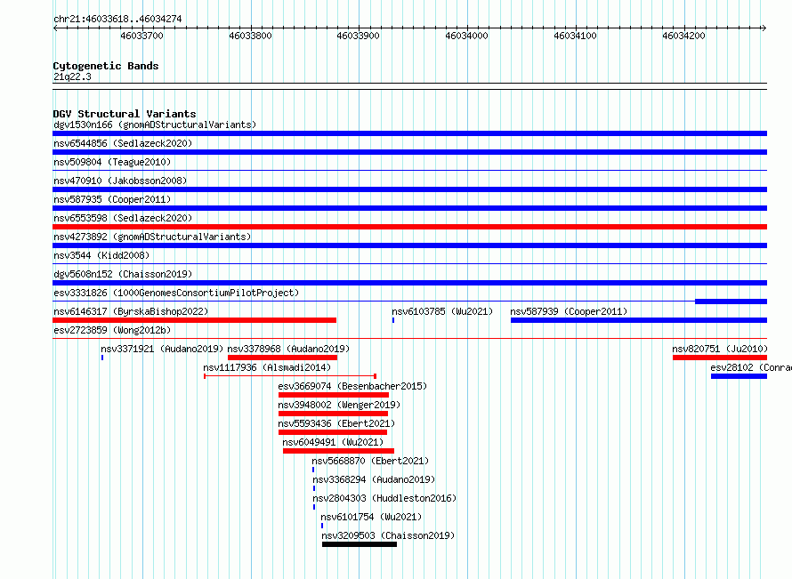Open nsv6101754 (Wu2021) variant label

(x=371, y=517)
